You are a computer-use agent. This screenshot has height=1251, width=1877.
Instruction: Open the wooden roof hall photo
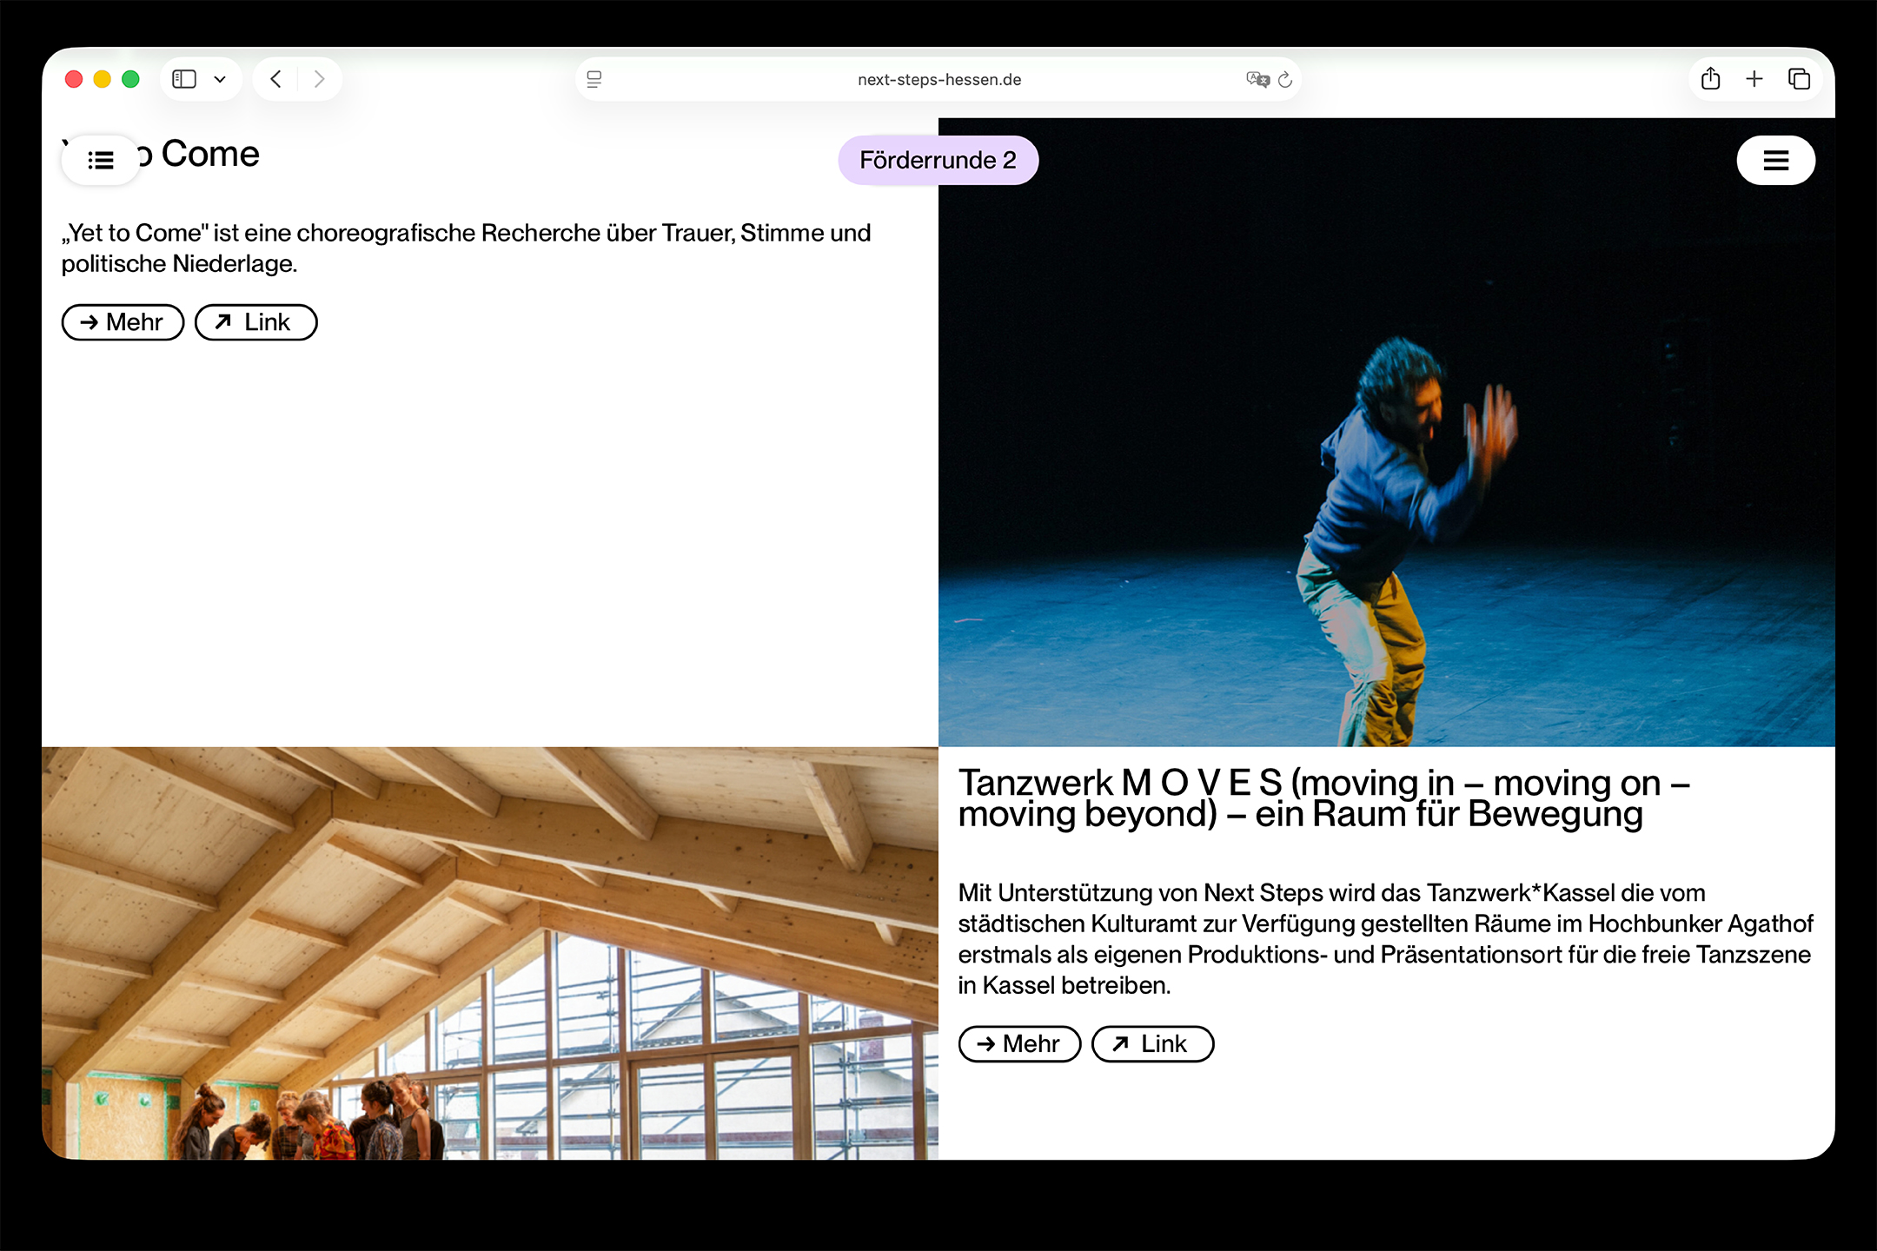(490, 953)
